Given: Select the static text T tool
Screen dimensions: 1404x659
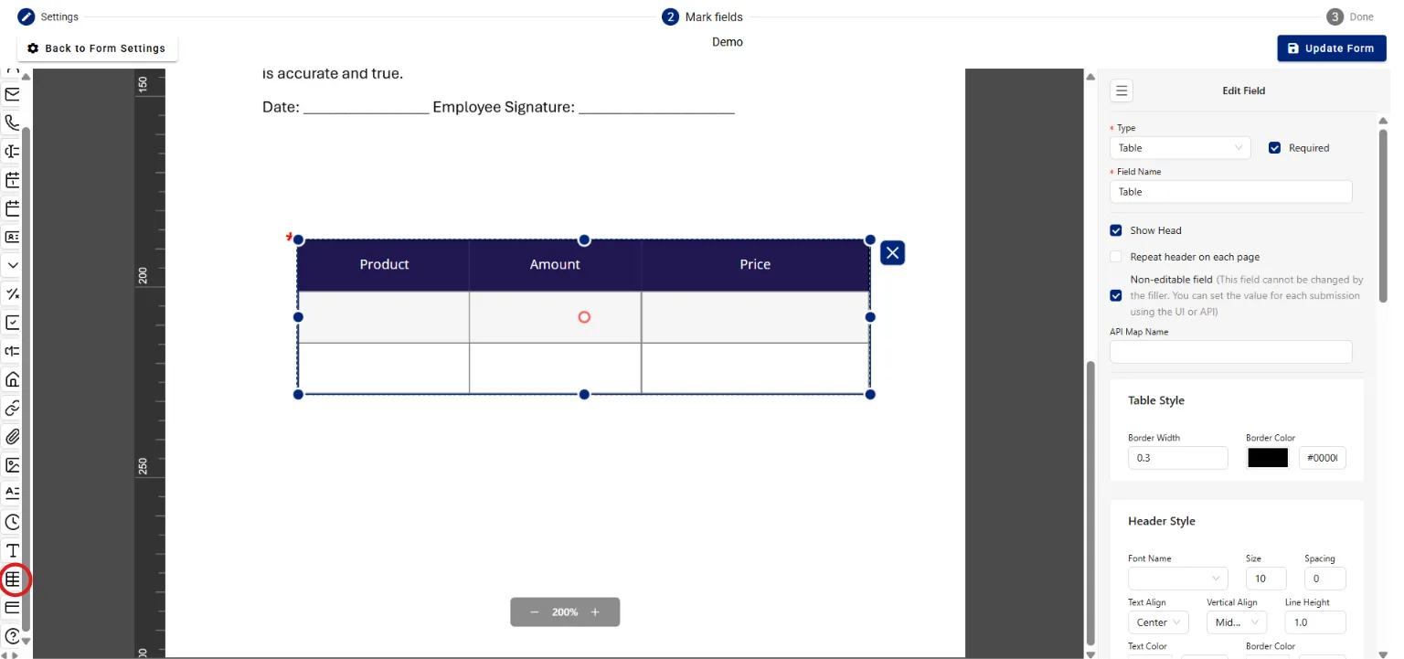Looking at the screenshot, I should [13, 550].
